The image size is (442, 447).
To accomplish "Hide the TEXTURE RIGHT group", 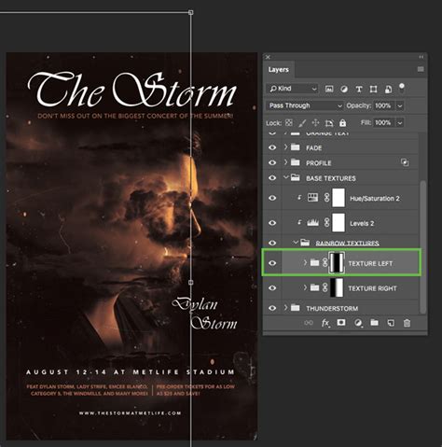I will 272,288.
